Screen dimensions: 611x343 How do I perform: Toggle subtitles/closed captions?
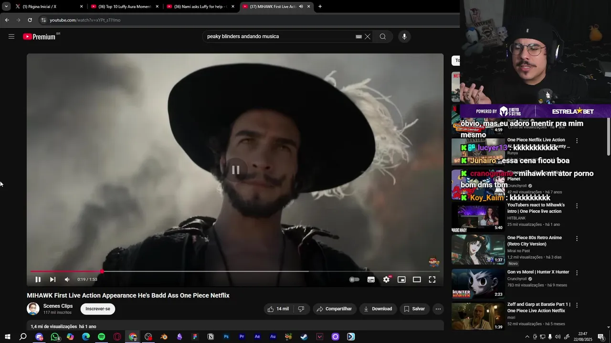pos(371,280)
